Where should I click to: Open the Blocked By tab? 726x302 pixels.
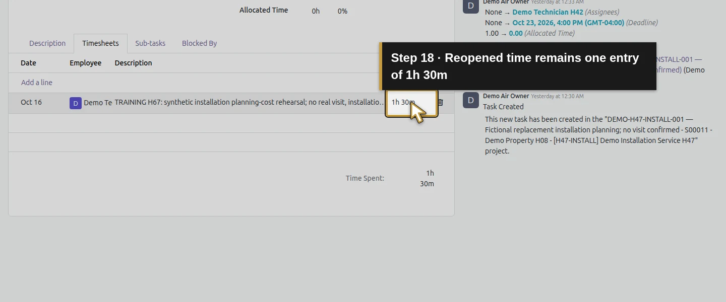tap(199, 43)
